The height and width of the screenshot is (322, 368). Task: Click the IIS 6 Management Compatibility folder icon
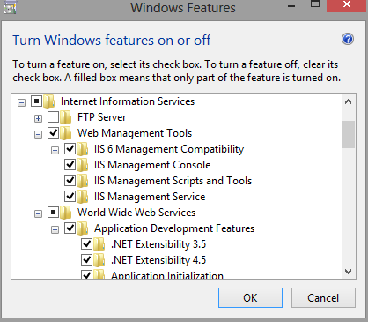(83, 149)
